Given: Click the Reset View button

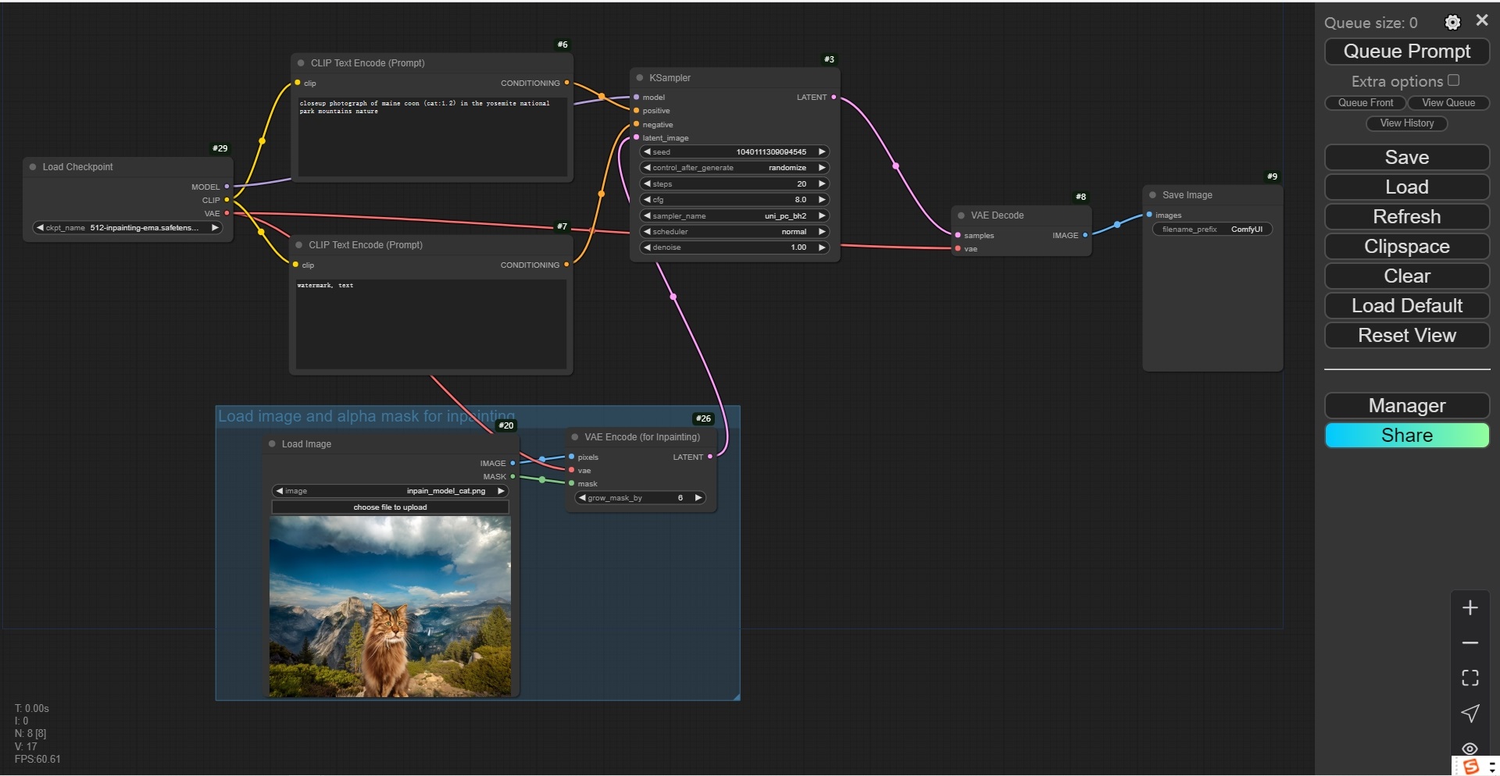Looking at the screenshot, I should click(1407, 336).
